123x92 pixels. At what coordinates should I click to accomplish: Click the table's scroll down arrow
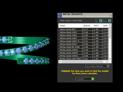110,59
